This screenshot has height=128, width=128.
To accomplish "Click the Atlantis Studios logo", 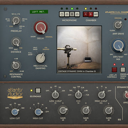I will coord(15,94).
